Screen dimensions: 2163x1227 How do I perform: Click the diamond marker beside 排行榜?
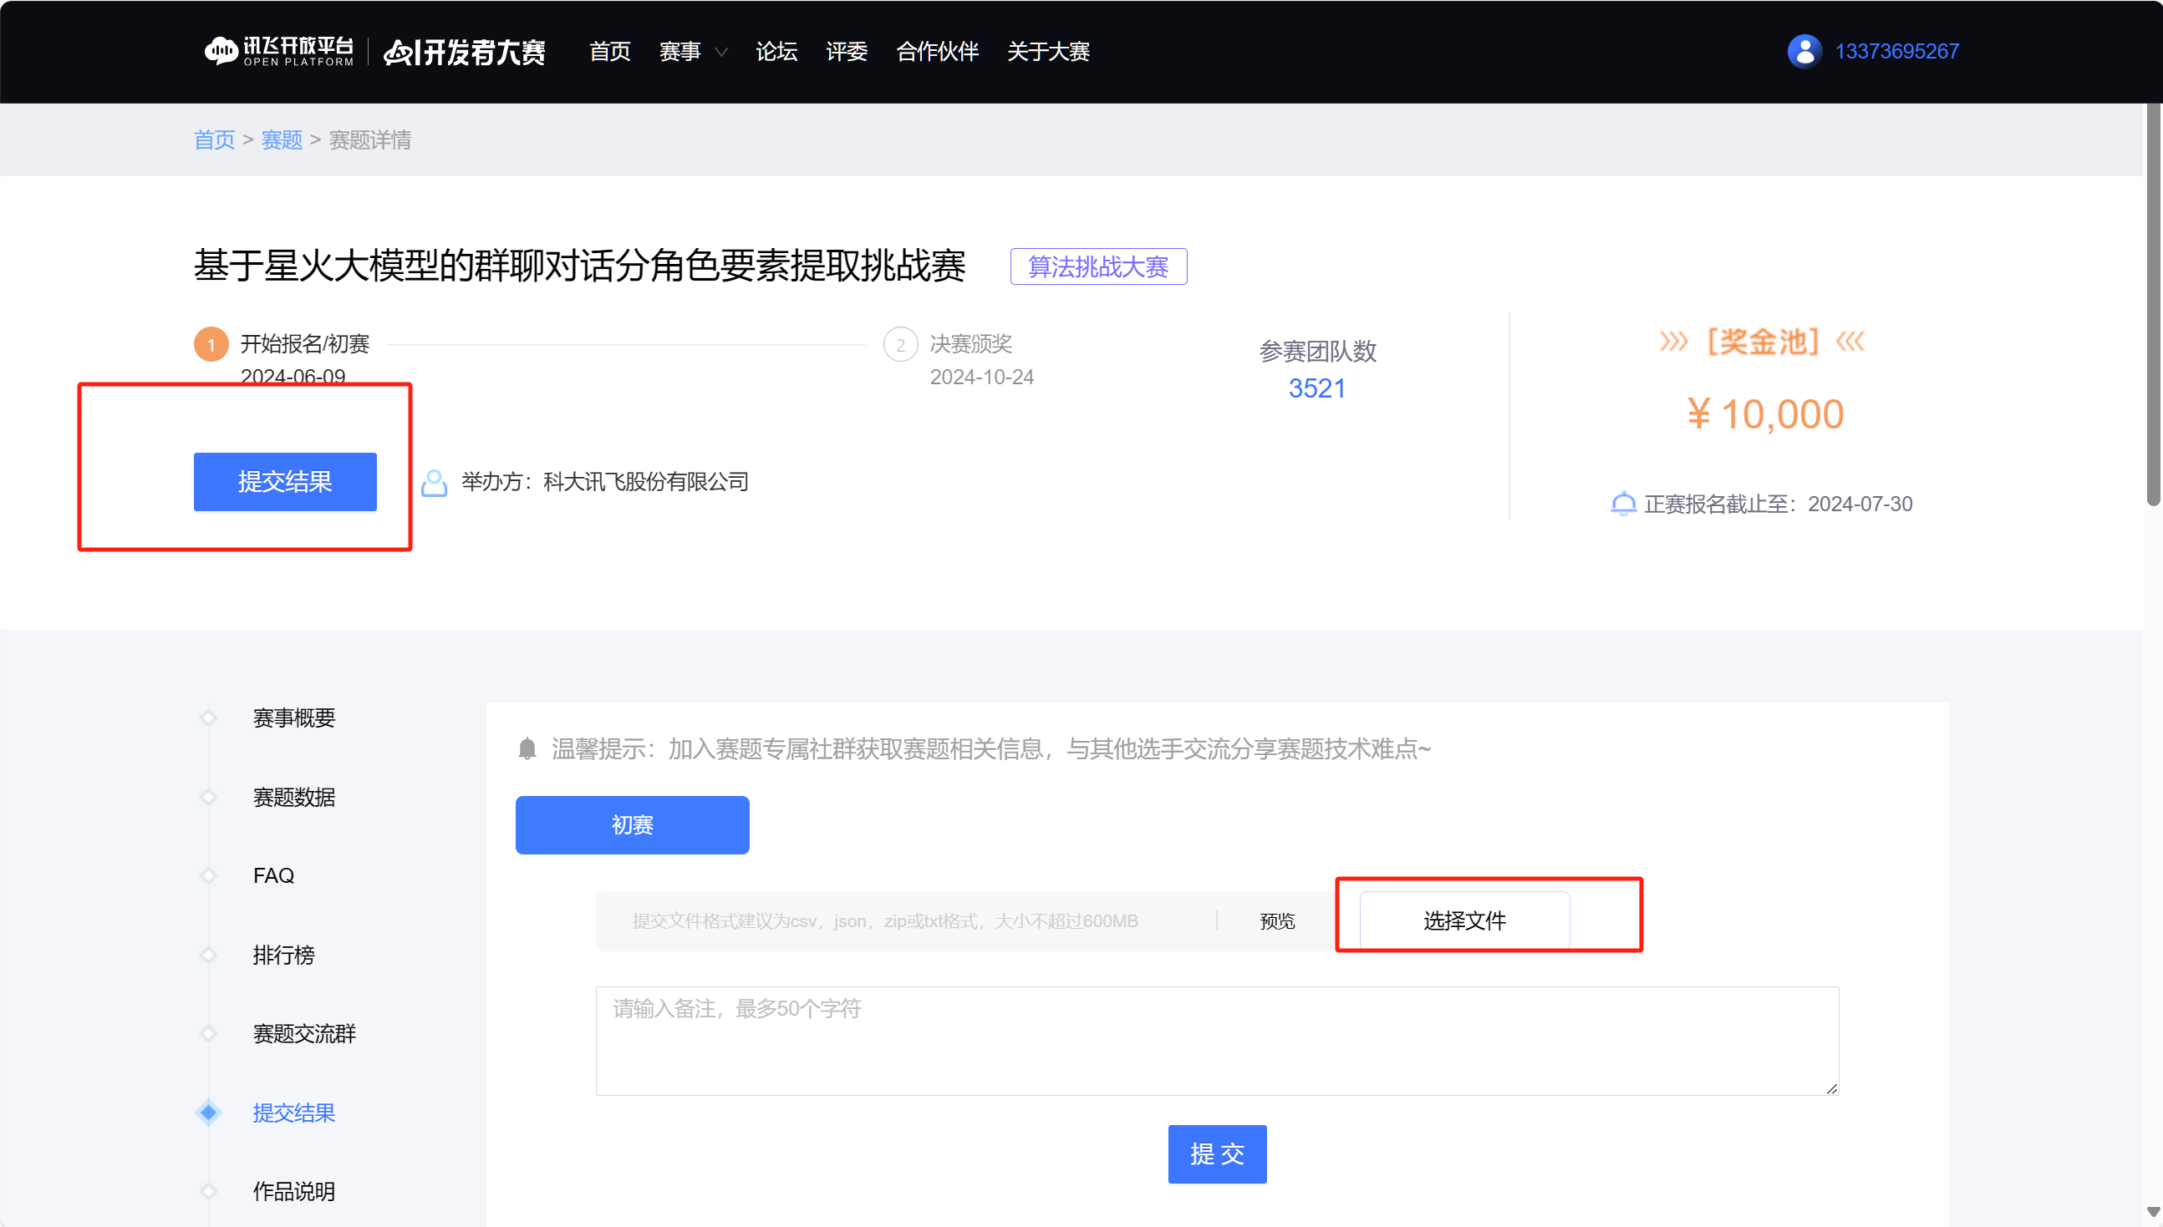coord(208,955)
